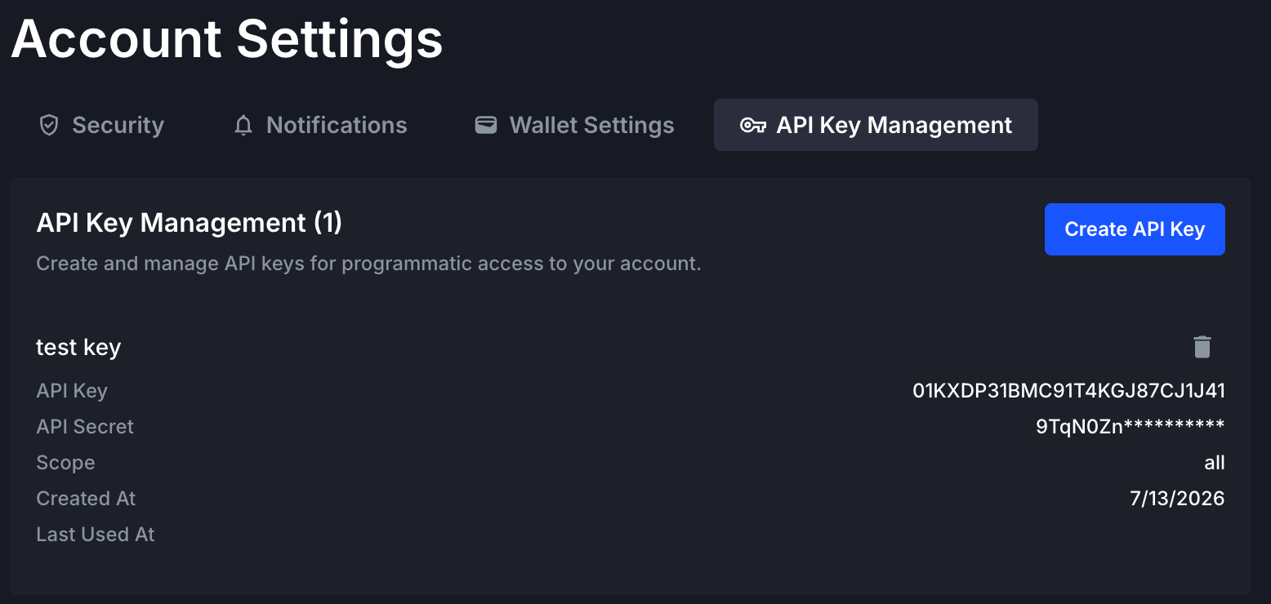The image size is (1271, 604).
Task: Click the "Last Used At" label
Action: pyautogui.click(x=96, y=535)
